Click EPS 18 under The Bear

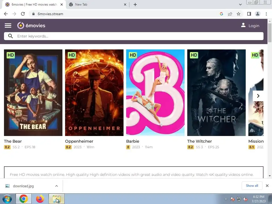30,147
